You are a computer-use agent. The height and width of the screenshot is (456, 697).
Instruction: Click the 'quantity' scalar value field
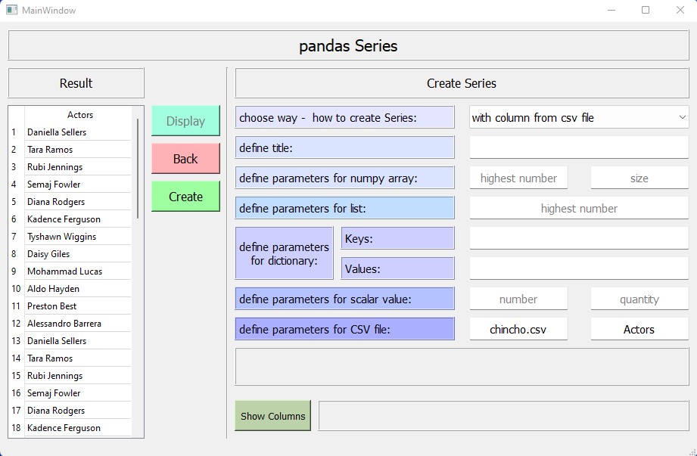click(x=639, y=299)
